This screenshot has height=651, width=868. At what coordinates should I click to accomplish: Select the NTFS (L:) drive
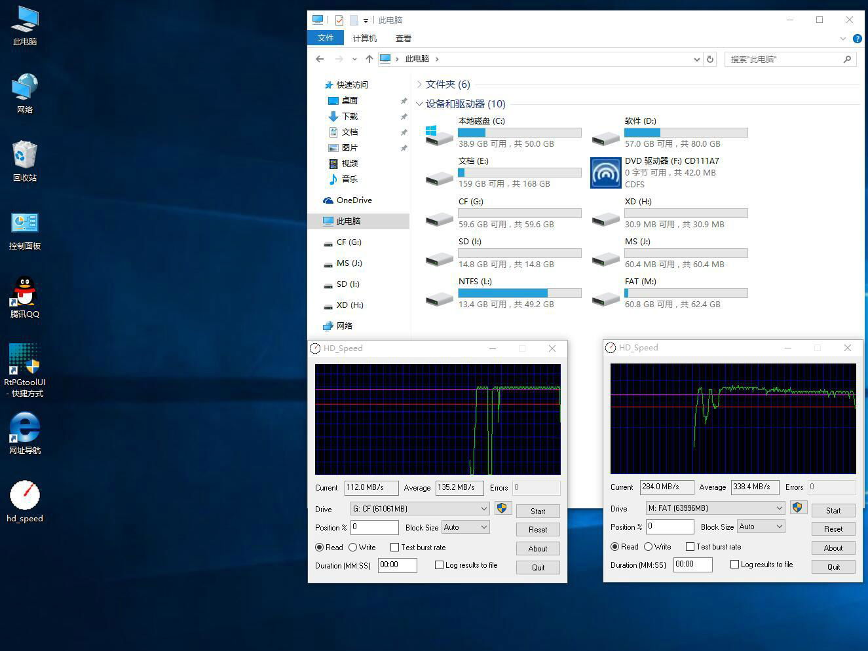[503, 293]
